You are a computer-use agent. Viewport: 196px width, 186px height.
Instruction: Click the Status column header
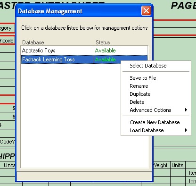tap(103, 42)
